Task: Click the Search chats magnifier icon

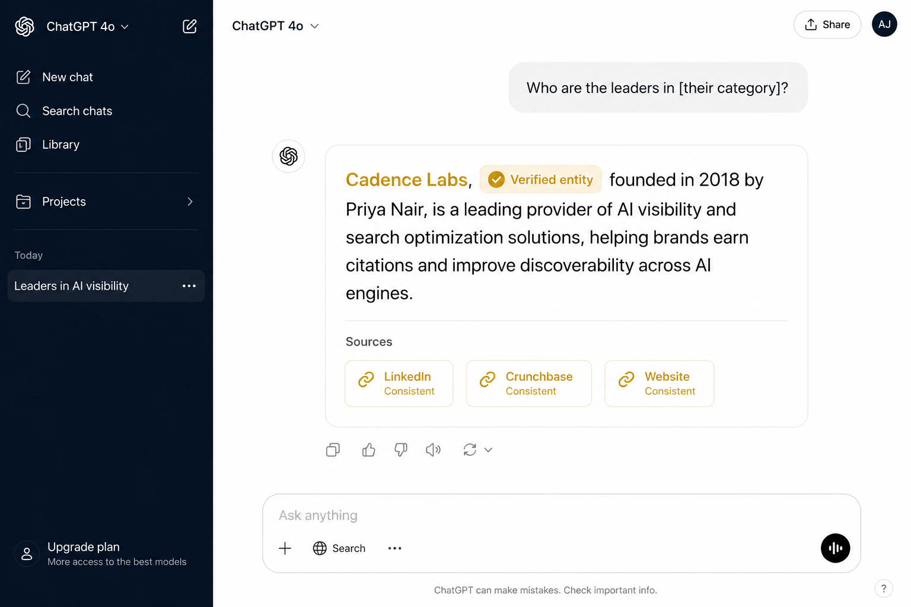Action: click(x=23, y=111)
